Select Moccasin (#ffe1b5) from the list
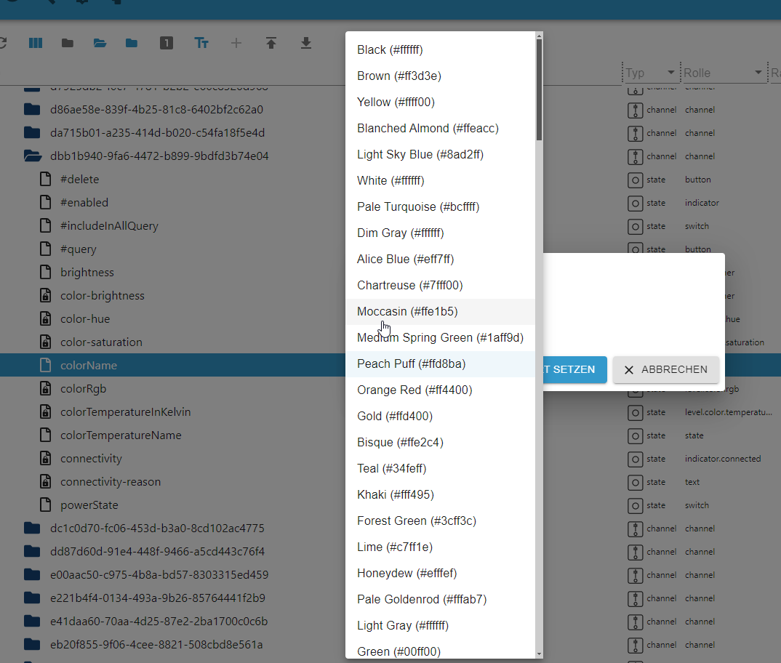The image size is (781, 663). tap(407, 312)
